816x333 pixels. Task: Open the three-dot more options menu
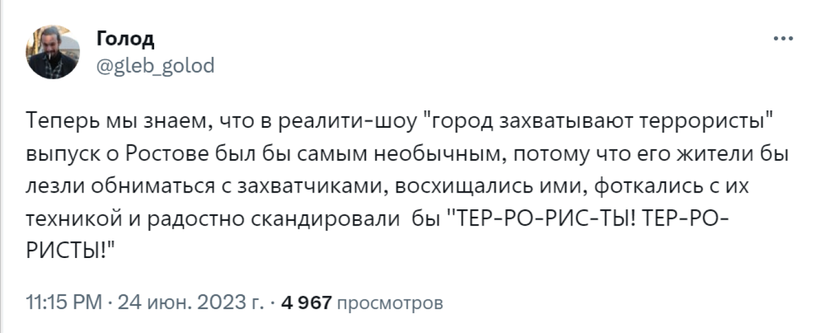pyautogui.click(x=784, y=39)
